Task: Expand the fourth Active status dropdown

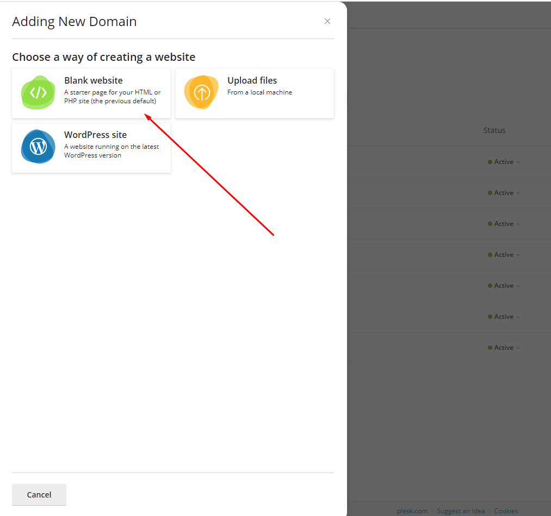Action: coord(504,255)
